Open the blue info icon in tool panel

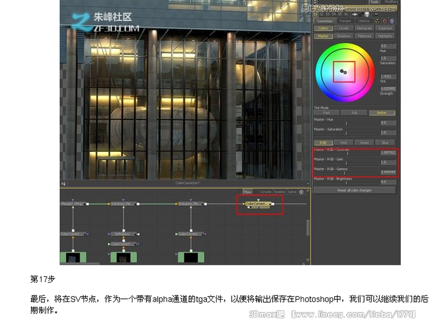392,21
